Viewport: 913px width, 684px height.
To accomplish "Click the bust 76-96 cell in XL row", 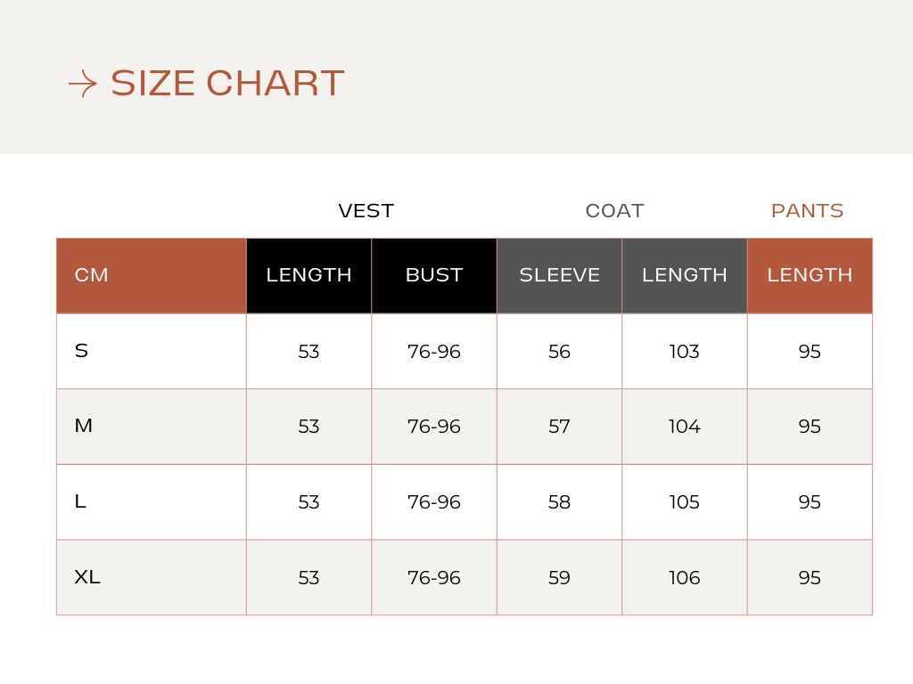I will tap(434, 578).
